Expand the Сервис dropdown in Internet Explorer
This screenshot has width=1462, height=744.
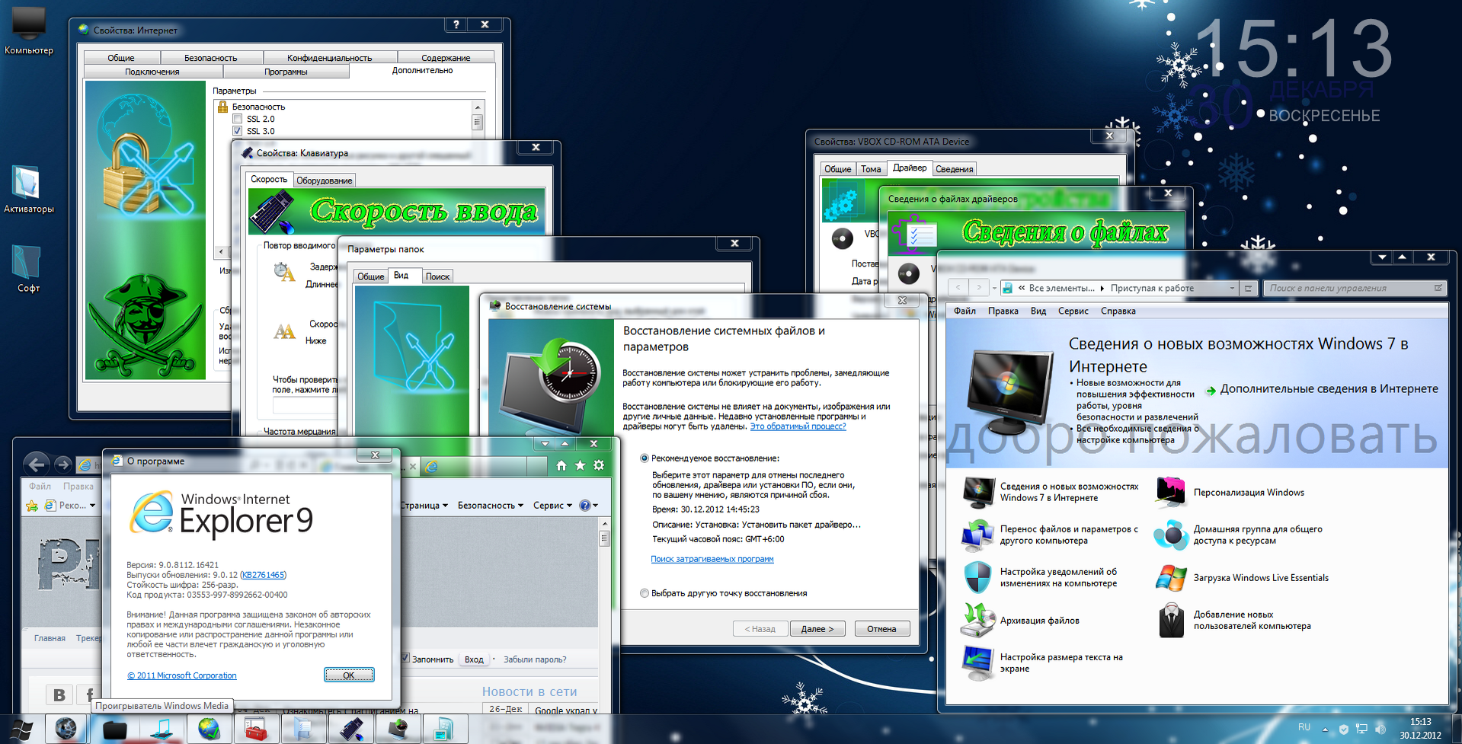[x=552, y=506]
